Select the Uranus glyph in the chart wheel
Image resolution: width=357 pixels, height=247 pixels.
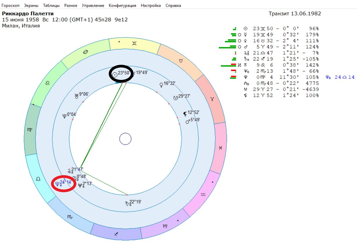pos(77,96)
